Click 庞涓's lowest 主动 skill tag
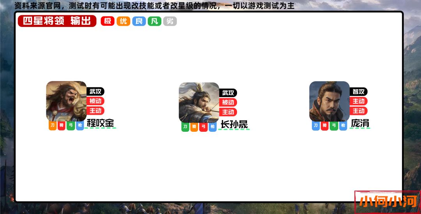 tap(359, 111)
